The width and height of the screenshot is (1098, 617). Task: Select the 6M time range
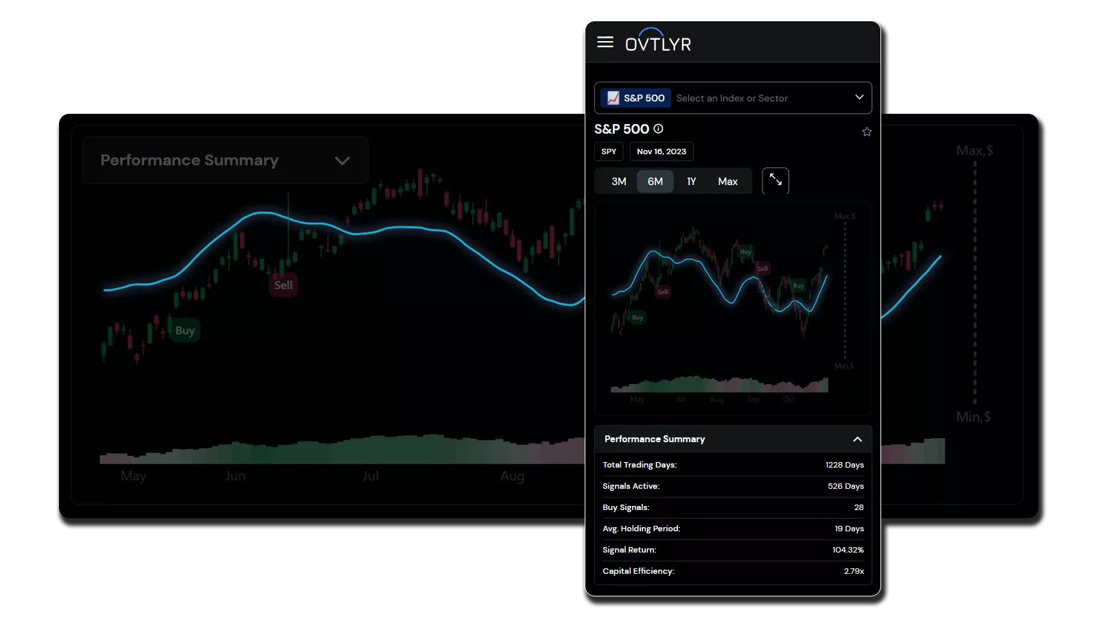(x=655, y=182)
